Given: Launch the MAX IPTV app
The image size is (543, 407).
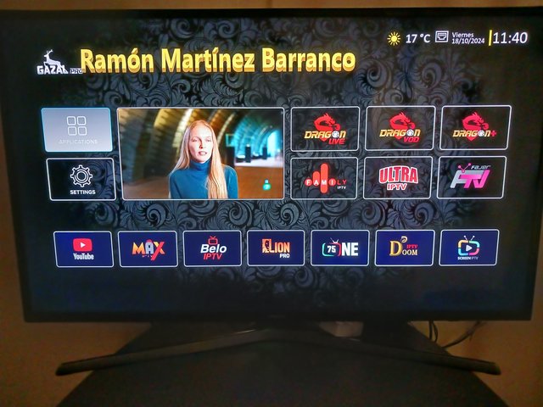Looking at the screenshot, I should [x=148, y=248].
